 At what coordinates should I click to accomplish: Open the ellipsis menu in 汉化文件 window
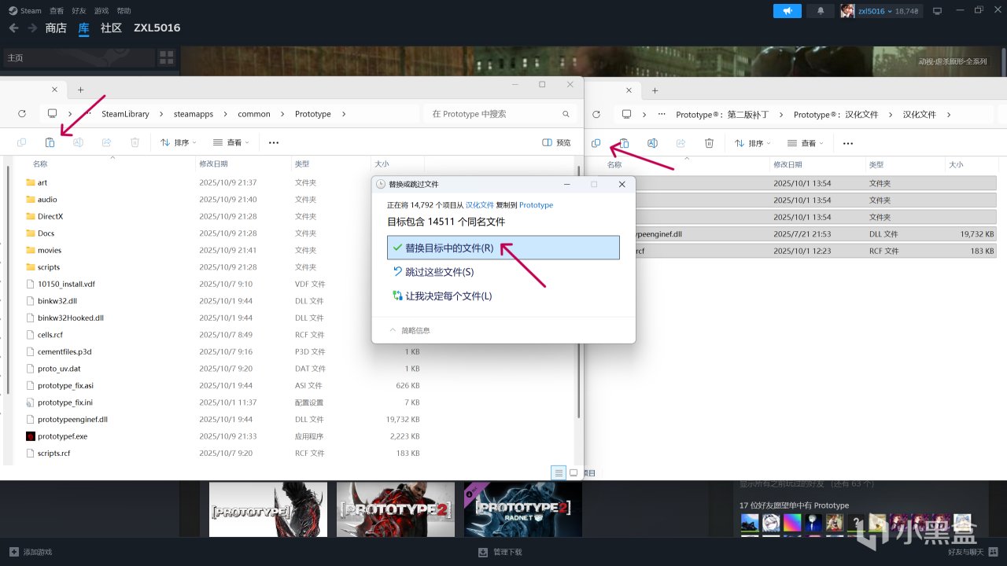[x=848, y=143]
